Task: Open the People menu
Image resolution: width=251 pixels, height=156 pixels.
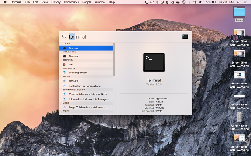Action: 87,2
